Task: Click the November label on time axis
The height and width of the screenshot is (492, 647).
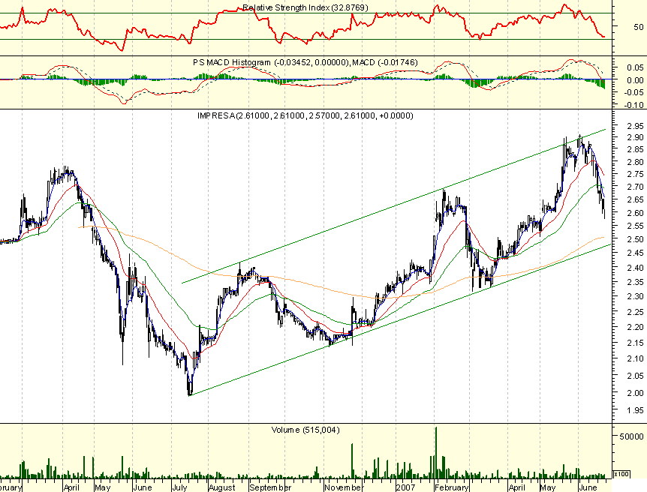Action: 343,487
